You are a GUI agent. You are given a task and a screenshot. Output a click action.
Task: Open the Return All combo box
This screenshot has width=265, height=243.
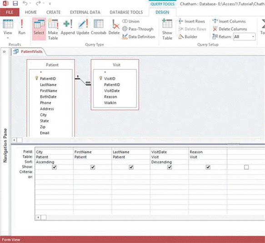click(x=244, y=36)
